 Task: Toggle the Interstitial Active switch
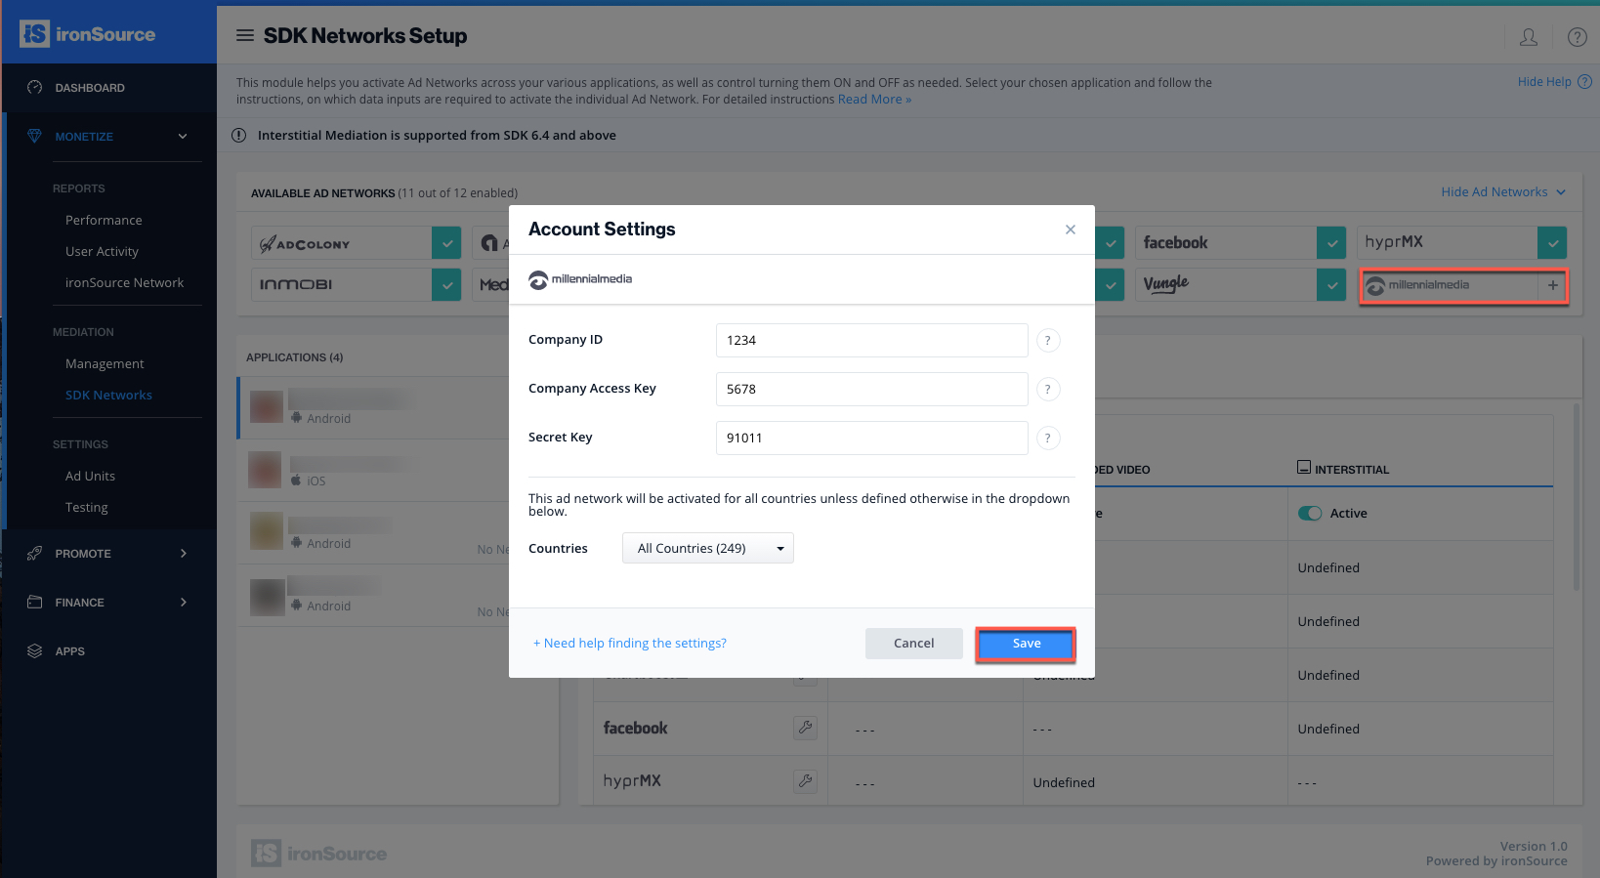(x=1310, y=514)
